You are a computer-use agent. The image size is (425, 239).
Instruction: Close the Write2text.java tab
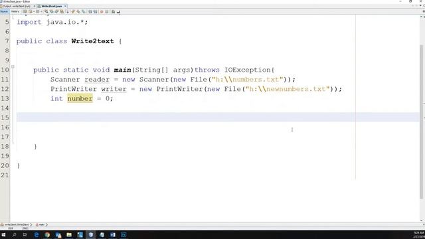coord(65,6)
